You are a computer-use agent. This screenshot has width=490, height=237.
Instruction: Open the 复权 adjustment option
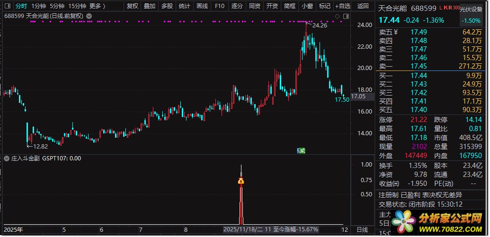point(133,6)
